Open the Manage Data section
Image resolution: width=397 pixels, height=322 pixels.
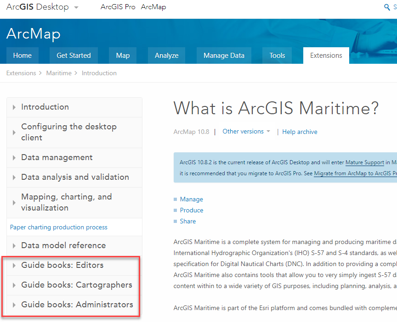tap(224, 55)
